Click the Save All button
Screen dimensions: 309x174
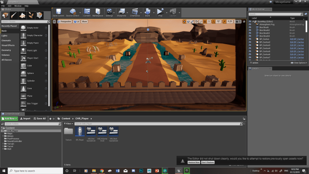point(40,119)
